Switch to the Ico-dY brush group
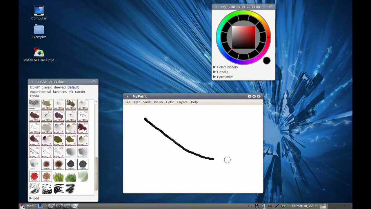The image size is (371, 209). [35, 87]
